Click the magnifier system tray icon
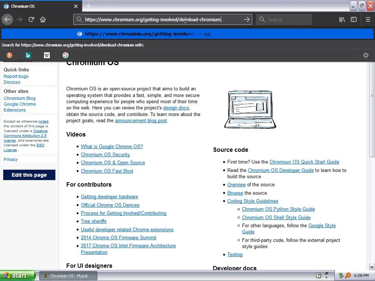The height and width of the screenshot is (281, 375). (x=348, y=276)
